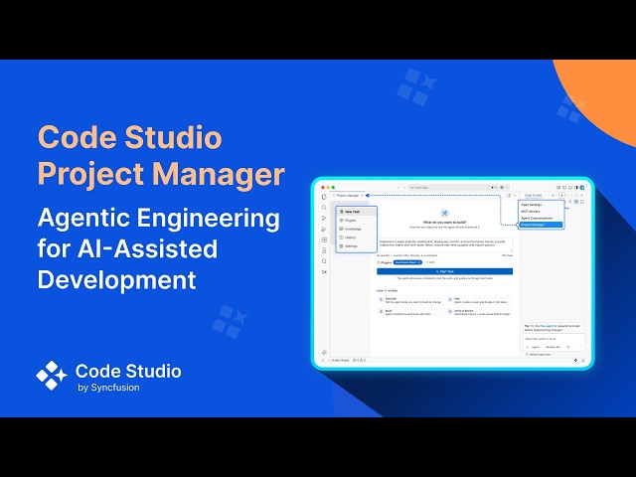Open the Agent mode dropdown in chat

tap(535, 347)
